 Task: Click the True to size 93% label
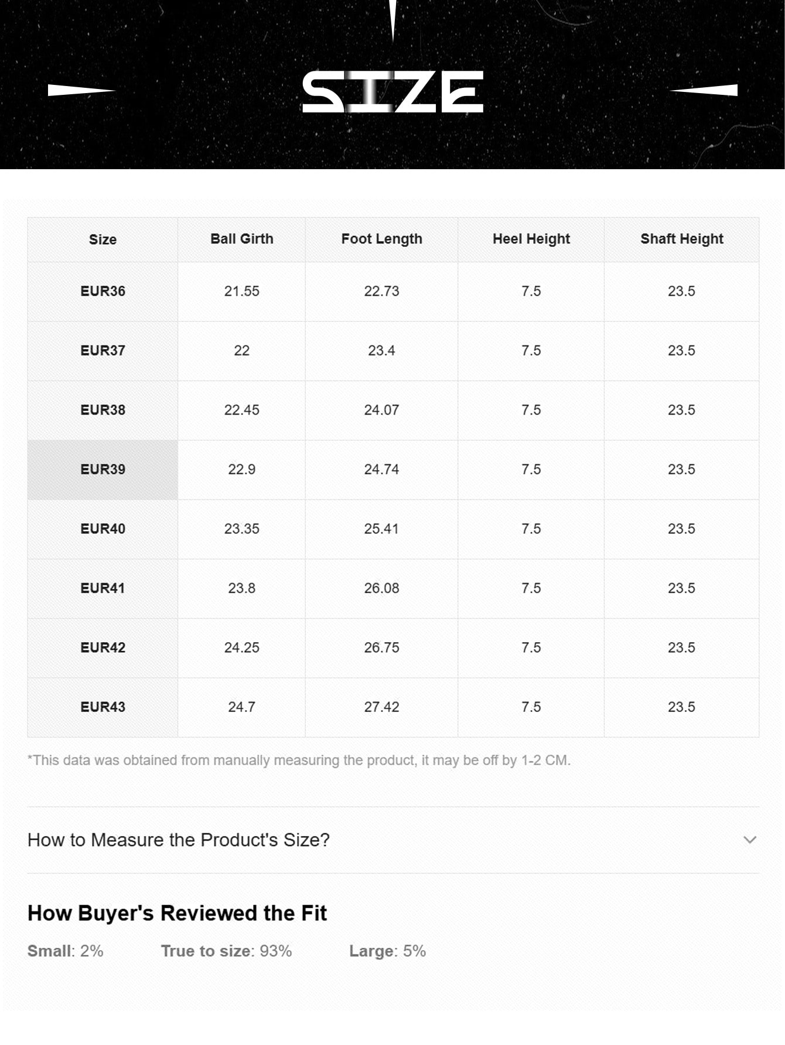226,951
